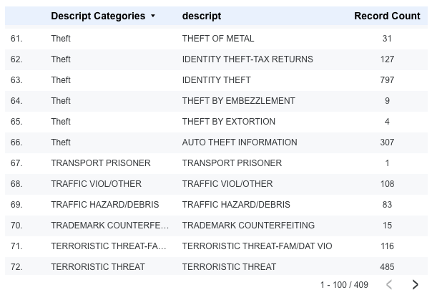Select the TRADEMARK COUNTERFEITING descript cell
The width and height of the screenshot is (432, 300).
click(x=248, y=226)
